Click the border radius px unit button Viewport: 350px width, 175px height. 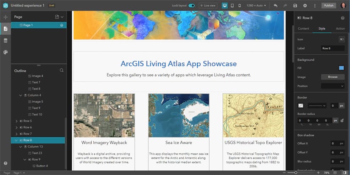pos(335,121)
